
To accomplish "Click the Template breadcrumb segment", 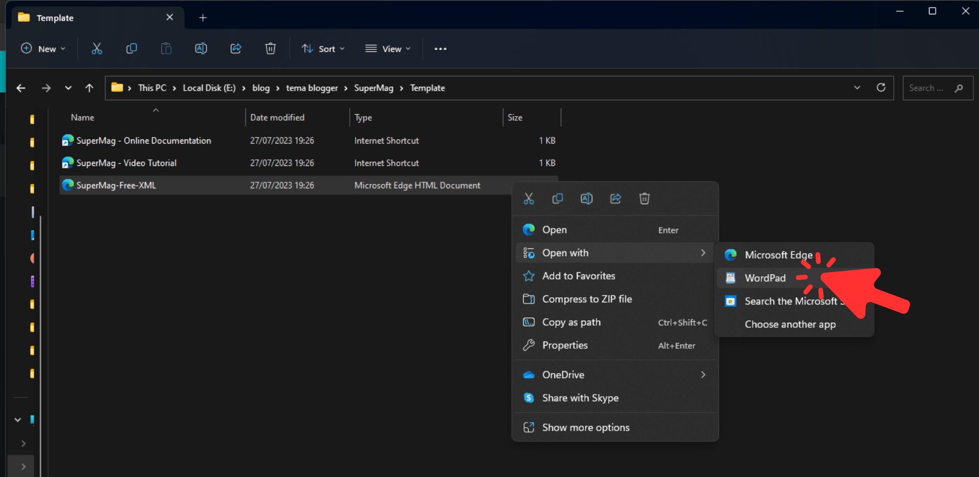I will [x=427, y=88].
